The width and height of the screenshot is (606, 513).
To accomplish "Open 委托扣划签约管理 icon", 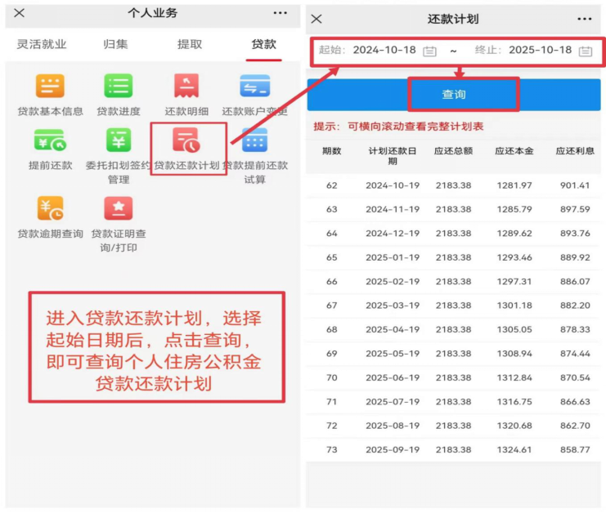I will (x=119, y=141).
